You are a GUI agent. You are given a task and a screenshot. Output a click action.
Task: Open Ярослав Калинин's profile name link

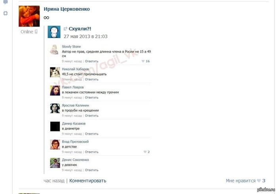tap(76, 105)
